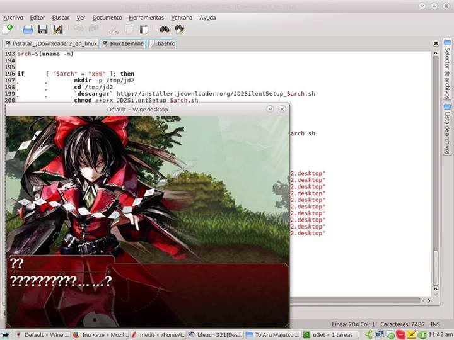This screenshot has height=340, width=454.
Task: Click the horizontal scrollbar right arrow
Action: pyautogui.click(x=429, y=301)
